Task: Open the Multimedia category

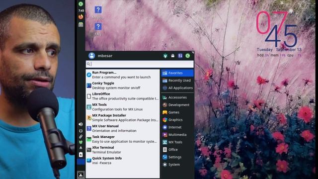Action: coord(177,135)
